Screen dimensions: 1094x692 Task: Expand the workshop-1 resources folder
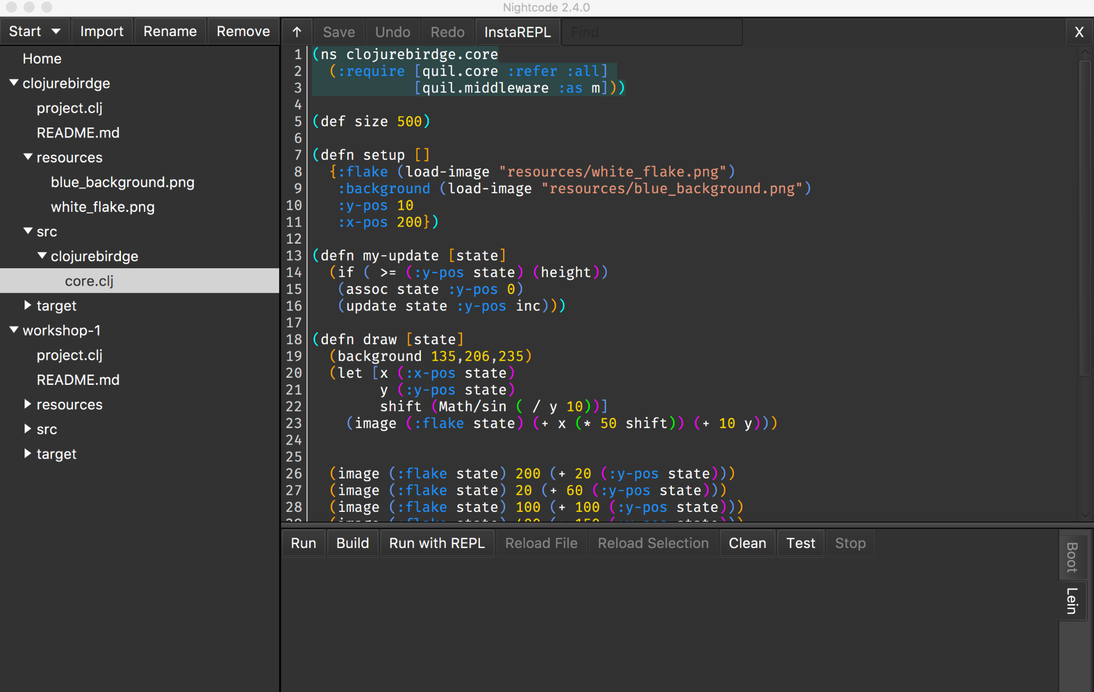28,404
